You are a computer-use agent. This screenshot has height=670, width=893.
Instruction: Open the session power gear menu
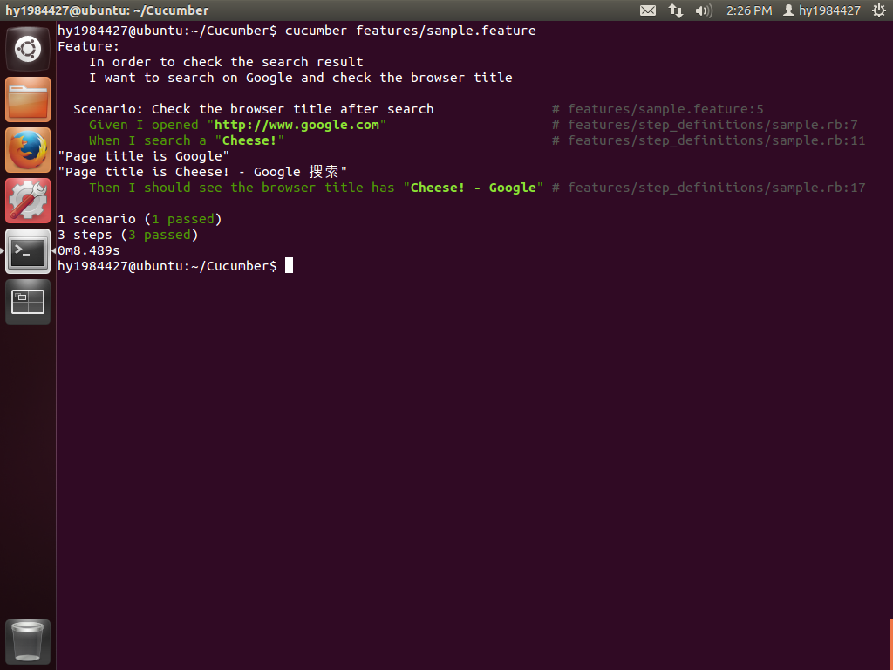coord(879,10)
